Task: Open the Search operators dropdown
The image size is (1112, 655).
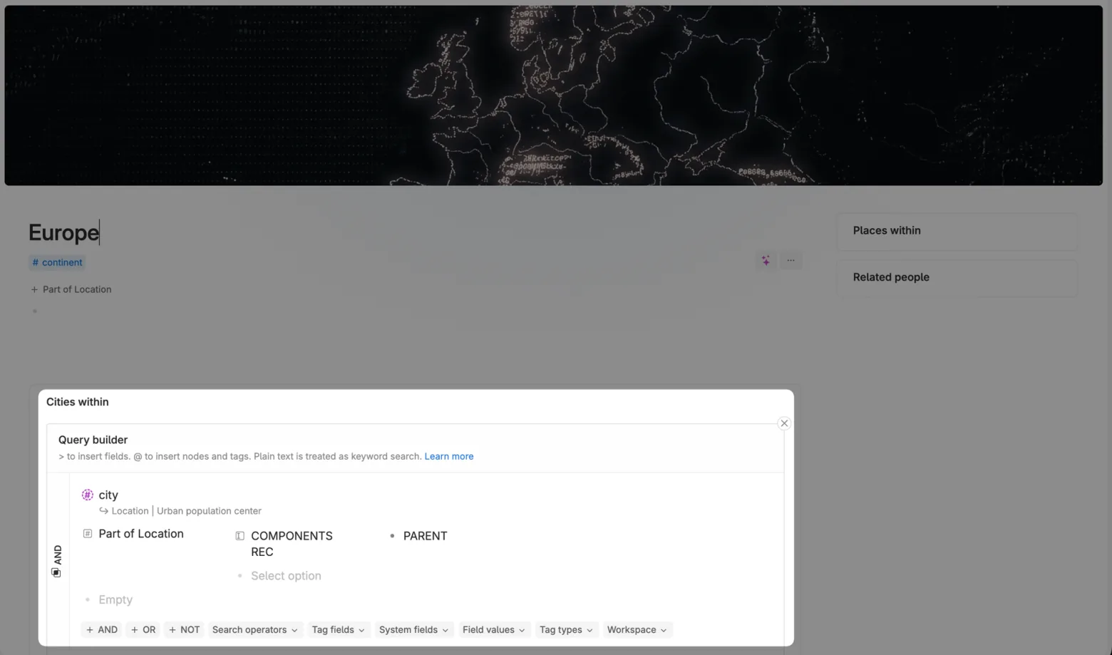Action: tap(255, 630)
